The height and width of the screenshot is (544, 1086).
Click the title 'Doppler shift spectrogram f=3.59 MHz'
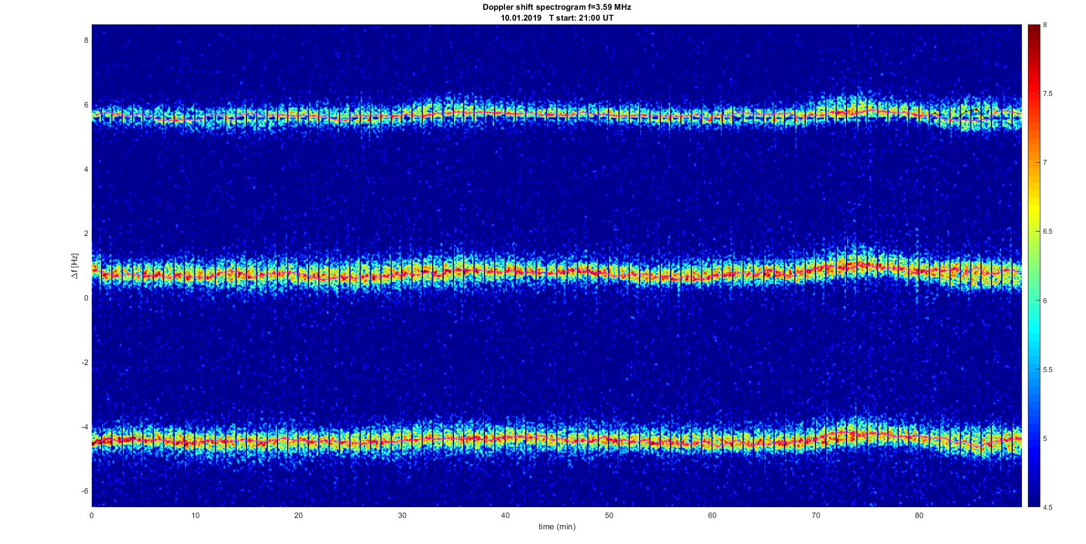(557, 8)
